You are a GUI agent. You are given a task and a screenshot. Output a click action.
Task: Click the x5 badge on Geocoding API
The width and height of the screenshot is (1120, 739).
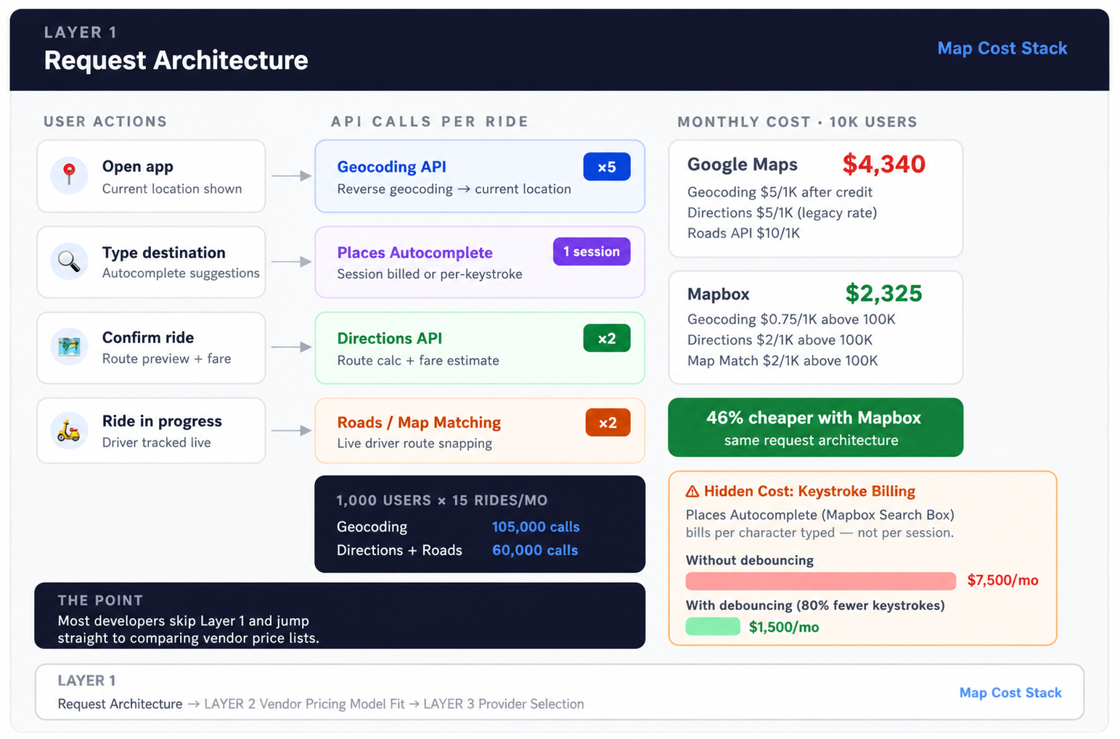607,167
